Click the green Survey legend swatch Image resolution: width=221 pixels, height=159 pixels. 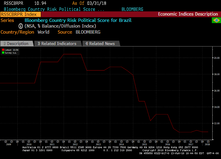point(3,53)
